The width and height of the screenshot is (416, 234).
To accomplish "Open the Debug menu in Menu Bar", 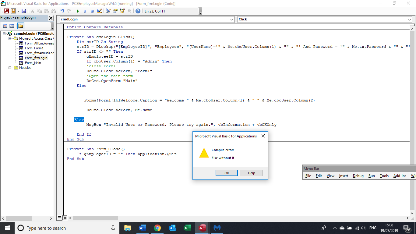I will coord(358,176).
